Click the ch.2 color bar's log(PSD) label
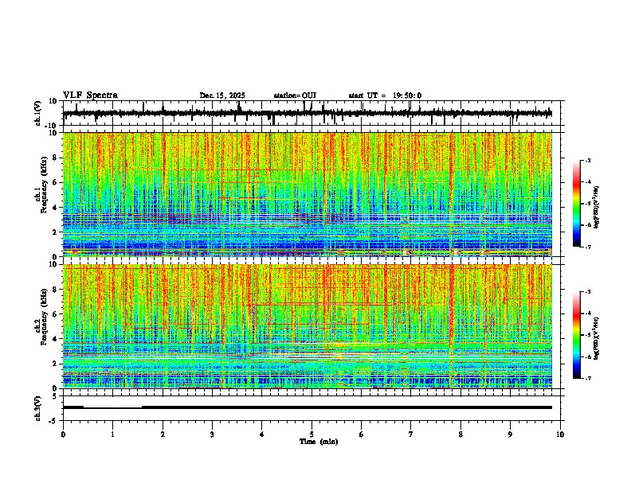The width and height of the screenshot is (631, 487). [597, 338]
